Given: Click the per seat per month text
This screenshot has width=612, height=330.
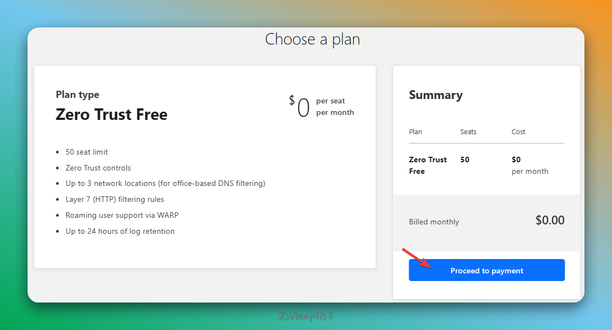Looking at the screenshot, I should tap(335, 107).
